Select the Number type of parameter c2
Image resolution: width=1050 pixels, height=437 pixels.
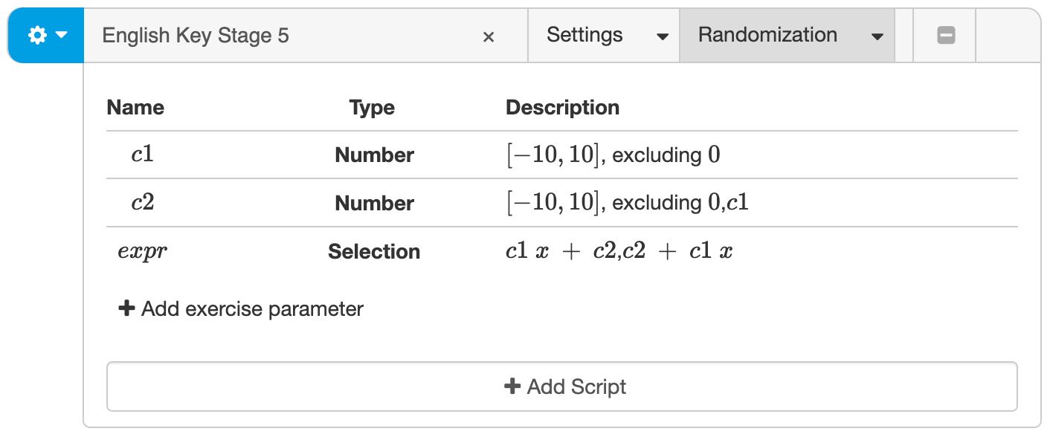coord(374,203)
